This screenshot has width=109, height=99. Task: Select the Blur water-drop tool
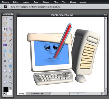pyautogui.click(x=5, y=51)
